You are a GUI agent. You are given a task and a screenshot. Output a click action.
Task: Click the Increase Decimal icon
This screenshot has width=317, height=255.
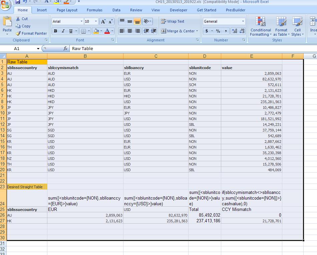tap(234, 31)
